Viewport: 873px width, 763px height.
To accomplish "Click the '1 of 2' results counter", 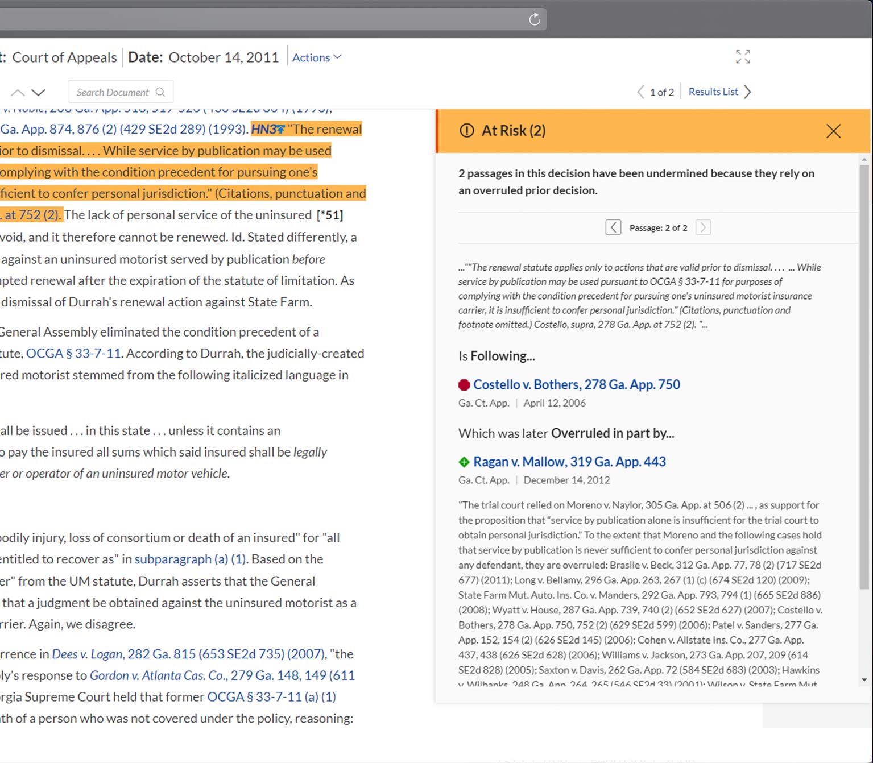I will tap(661, 92).
